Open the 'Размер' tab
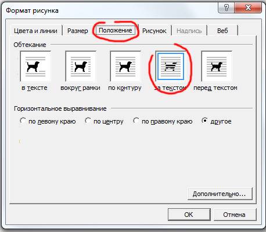This screenshot has width=266, height=232. (x=77, y=31)
